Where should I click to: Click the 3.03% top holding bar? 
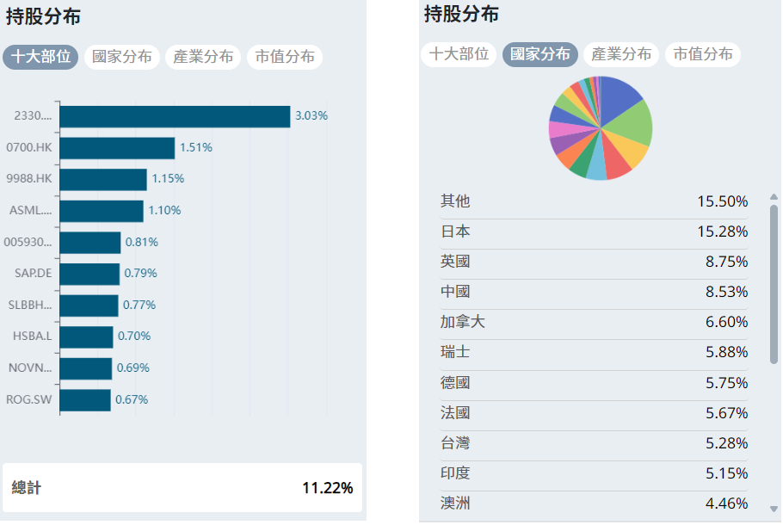(175, 116)
